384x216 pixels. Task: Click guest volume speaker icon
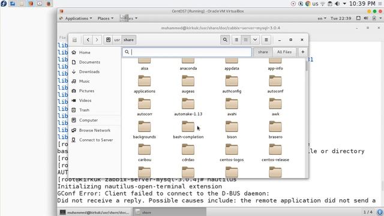tap(366, 19)
